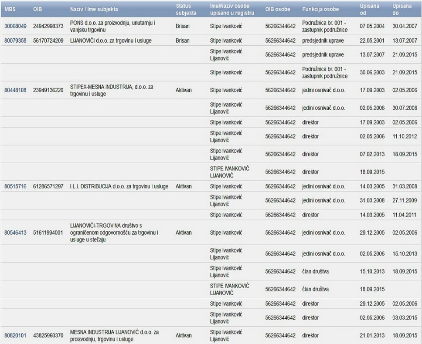Image resolution: width=422 pixels, height=344 pixels.
Task: Click the end date 27.11.2009
Action: pos(405,200)
